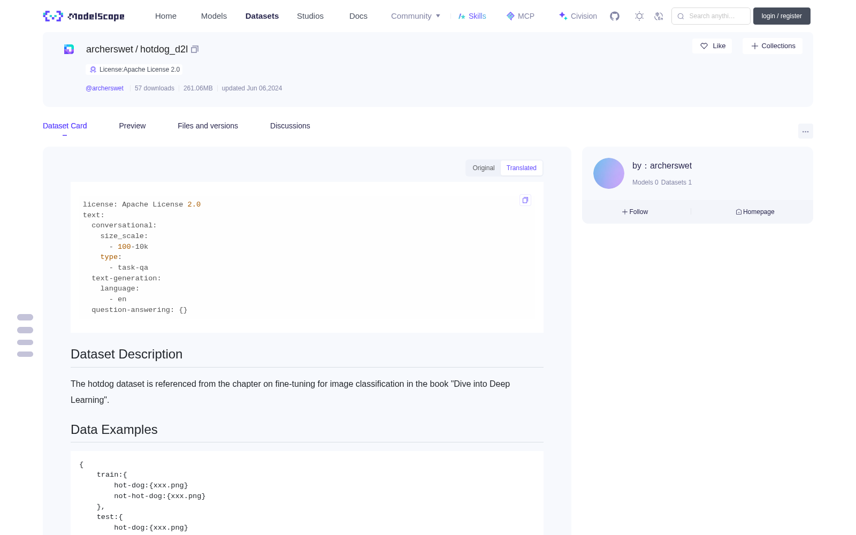Click the license: Apache License 2.0 line
Image resolution: width=856 pixels, height=535 pixels.
pos(142,204)
